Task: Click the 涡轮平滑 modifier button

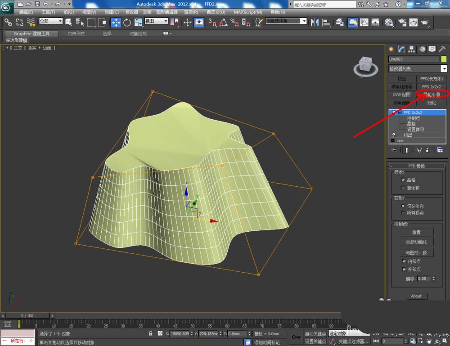Action: 432,94
